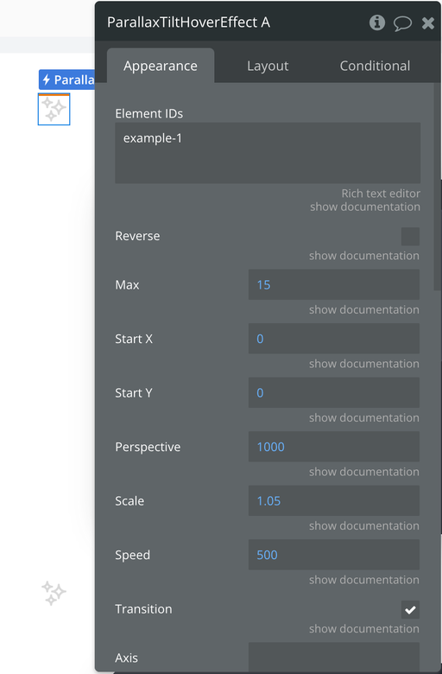Click the faded sparkle icon at canvas bottom

54,593
